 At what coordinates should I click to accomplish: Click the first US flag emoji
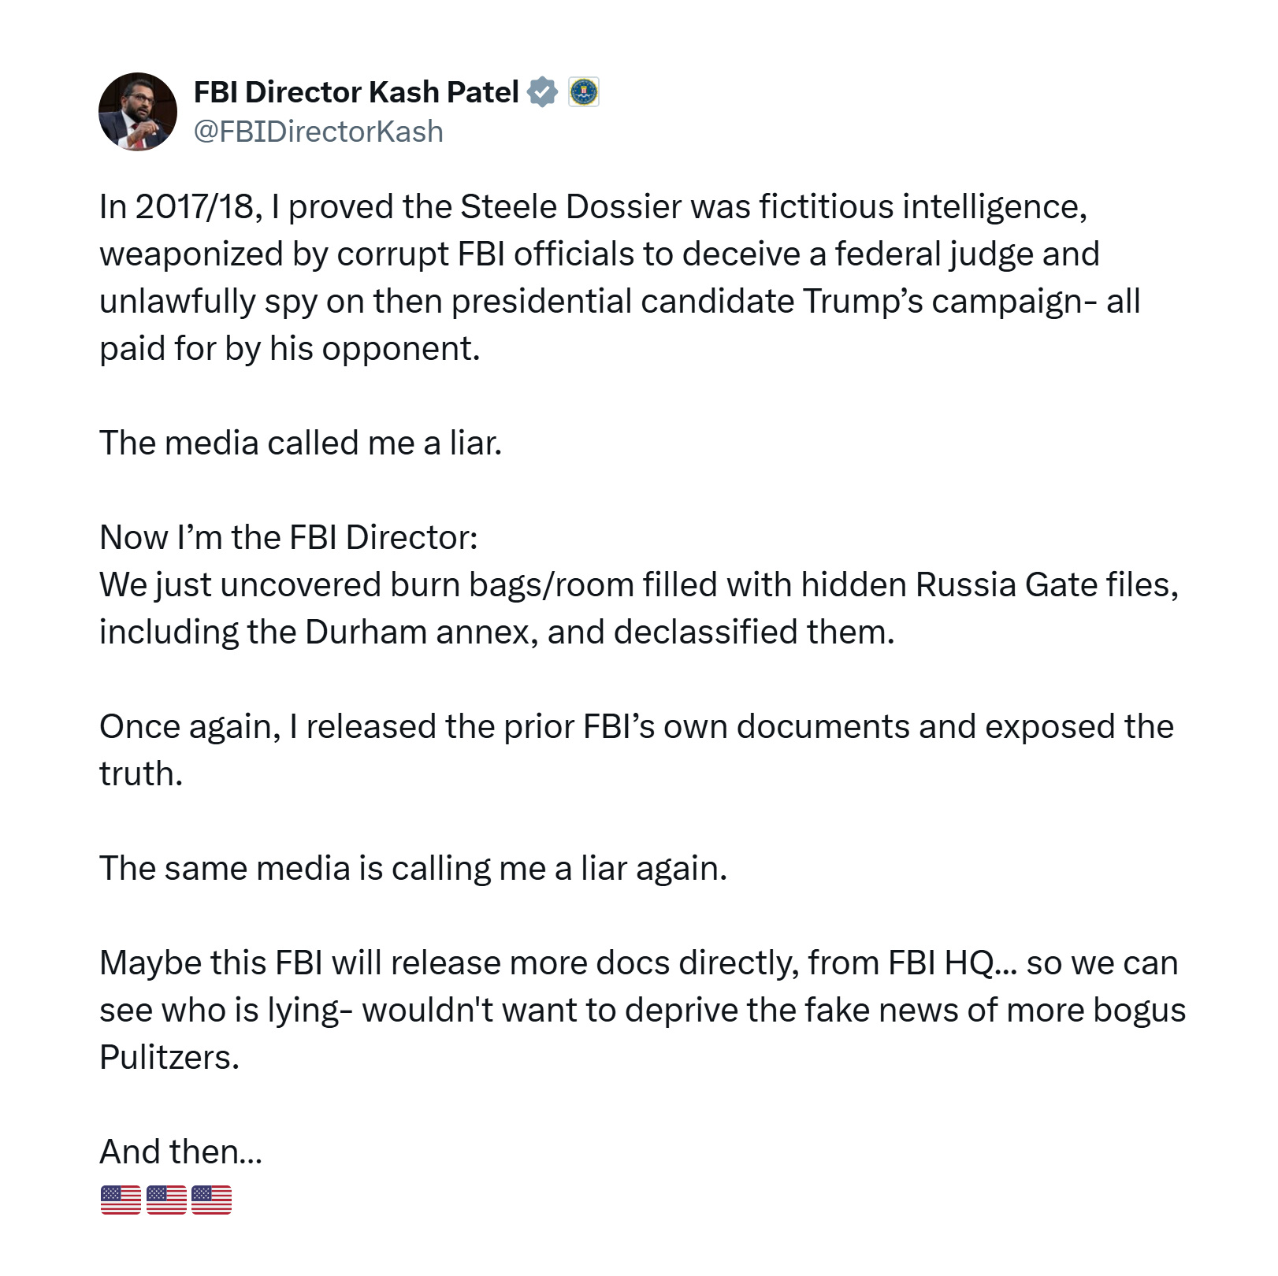121,1200
